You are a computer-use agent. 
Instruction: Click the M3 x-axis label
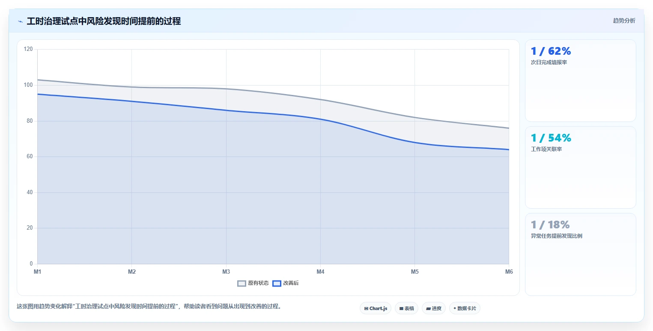226,272
